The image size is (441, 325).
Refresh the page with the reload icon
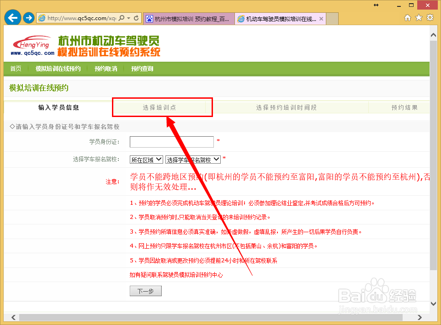pyautogui.click(x=136, y=18)
